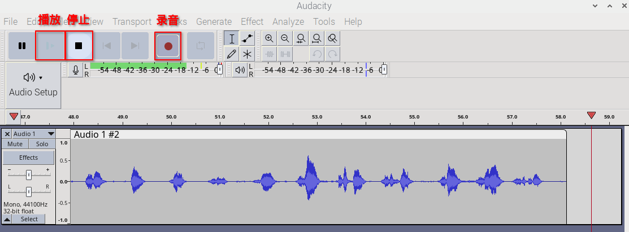This screenshot has height=232, width=629.
Task: Click the vertical scale at 0.5
Action: (x=63, y=161)
